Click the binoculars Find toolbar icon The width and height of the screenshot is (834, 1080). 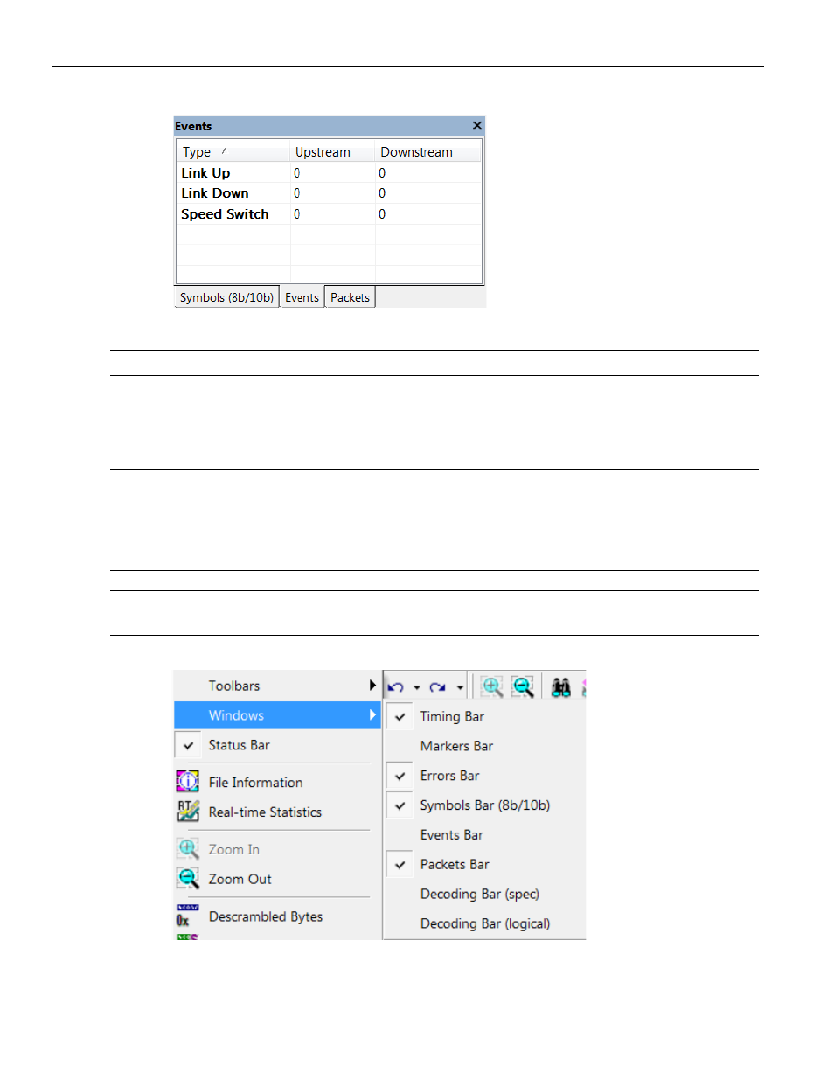pos(561,687)
